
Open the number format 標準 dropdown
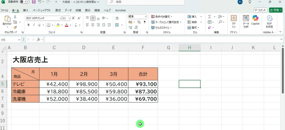145,17
